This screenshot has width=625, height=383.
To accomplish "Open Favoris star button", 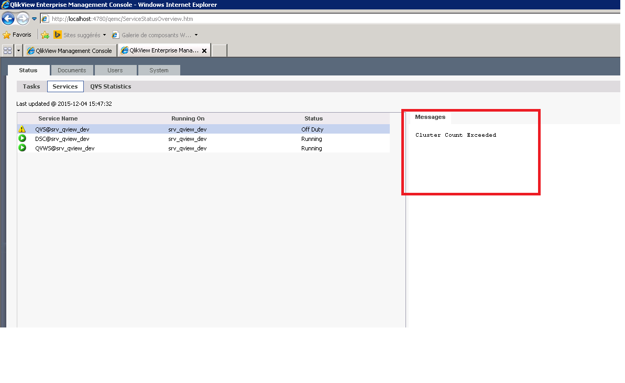I will pos(17,35).
